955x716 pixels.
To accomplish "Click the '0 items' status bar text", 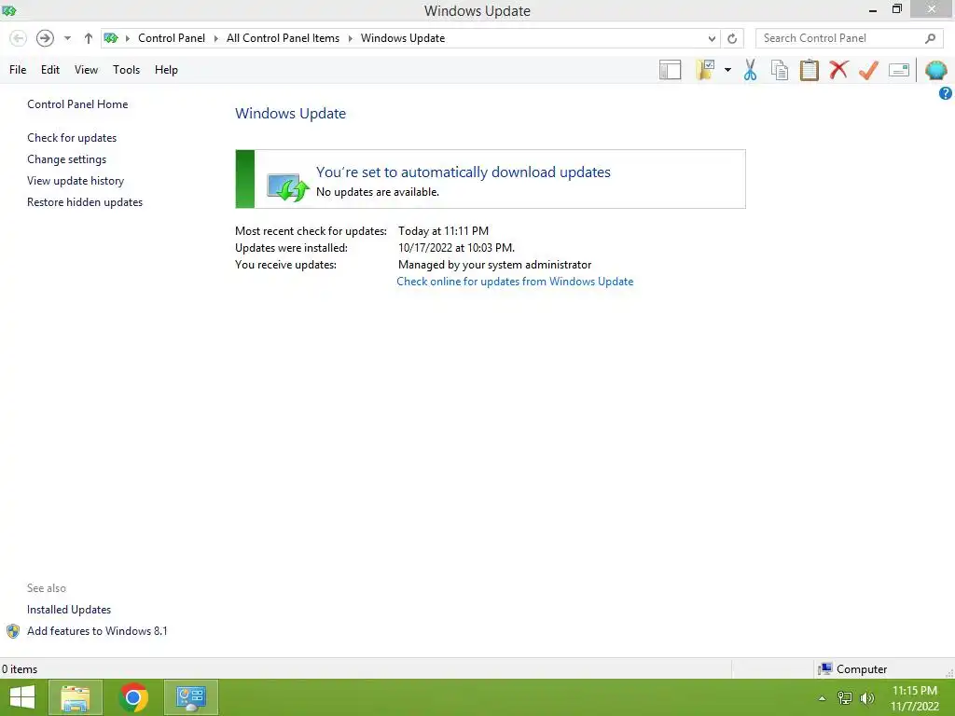I will click(20, 669).
